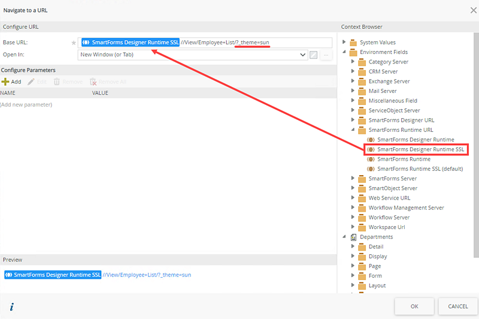Screen dimensions: 479x319
Task: Click the Web Service URL folder icon
Action: pyautogui.click(x=362, y=198)
